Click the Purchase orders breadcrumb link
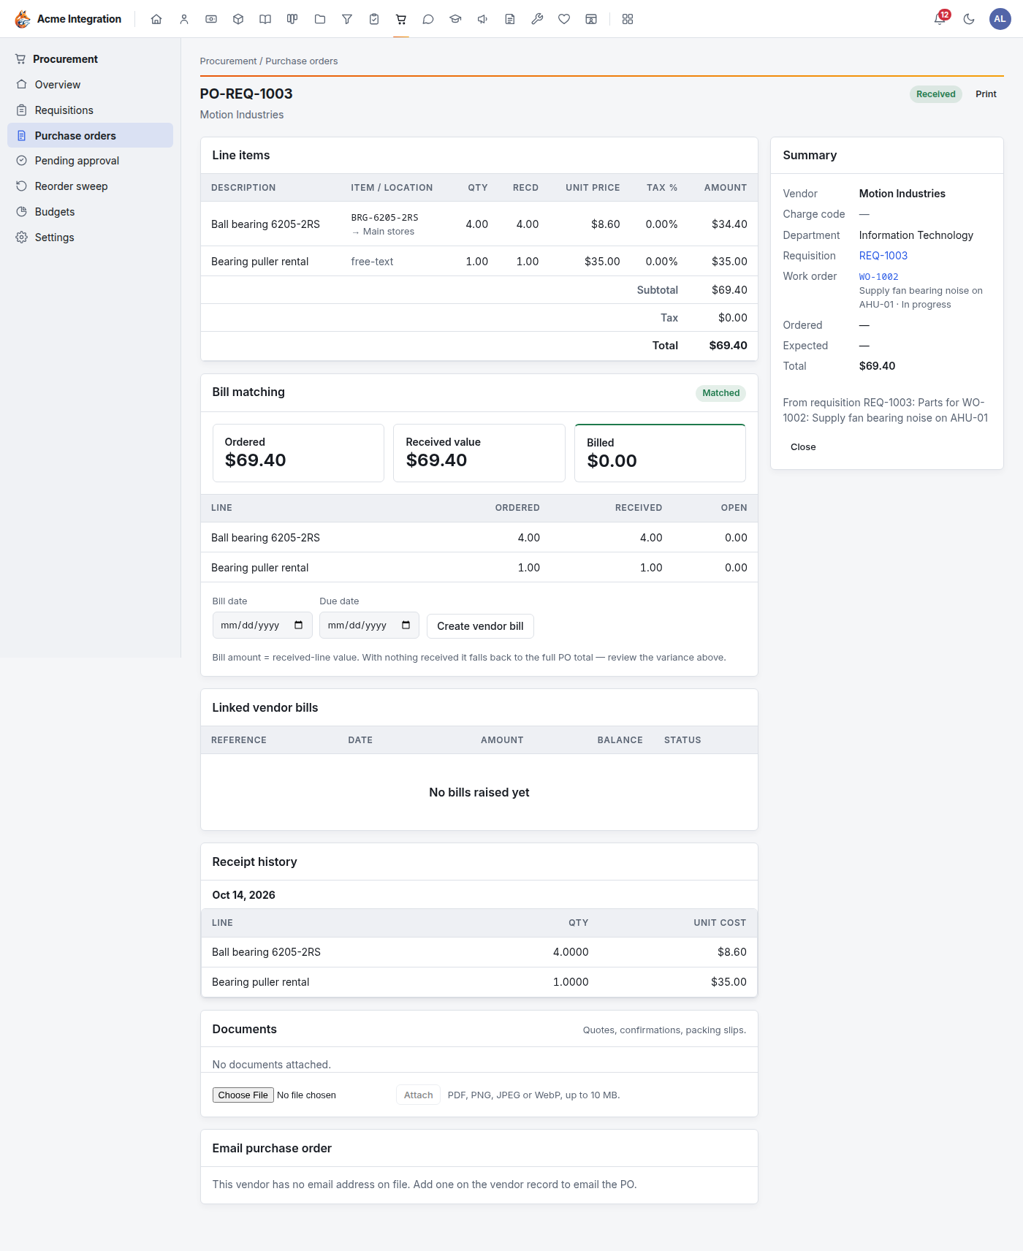 302,61
